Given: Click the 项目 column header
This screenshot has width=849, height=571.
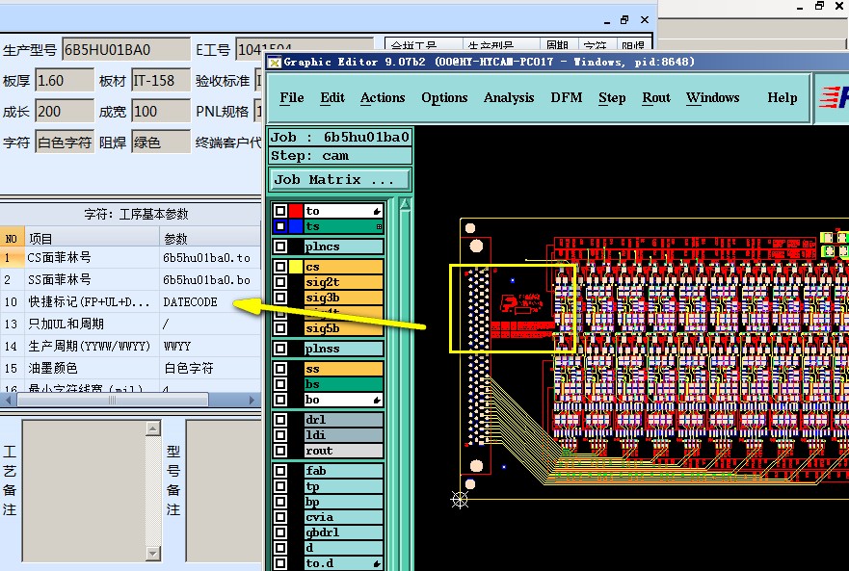Looking at the screenshot, I should click(92, 238).
